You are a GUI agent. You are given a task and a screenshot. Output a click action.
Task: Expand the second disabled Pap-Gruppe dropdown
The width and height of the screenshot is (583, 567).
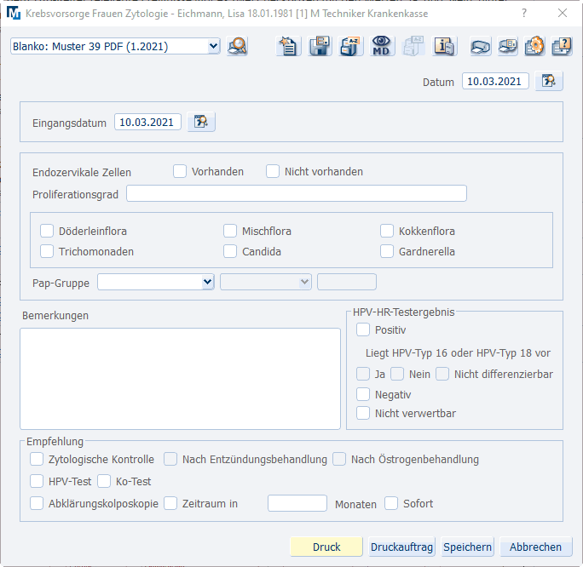[266, 282]
